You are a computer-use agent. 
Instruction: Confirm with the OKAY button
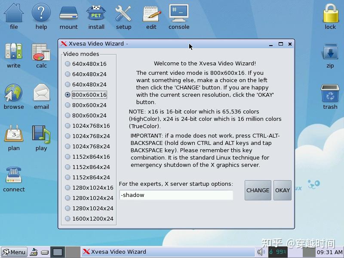click(283, 190)
